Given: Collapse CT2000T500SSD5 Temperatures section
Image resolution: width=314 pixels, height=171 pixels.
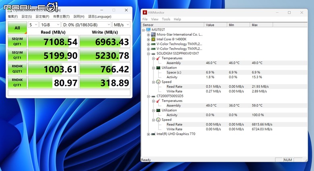Looking at the screenshot, I should pyautogui.click(x=153, y=101).
